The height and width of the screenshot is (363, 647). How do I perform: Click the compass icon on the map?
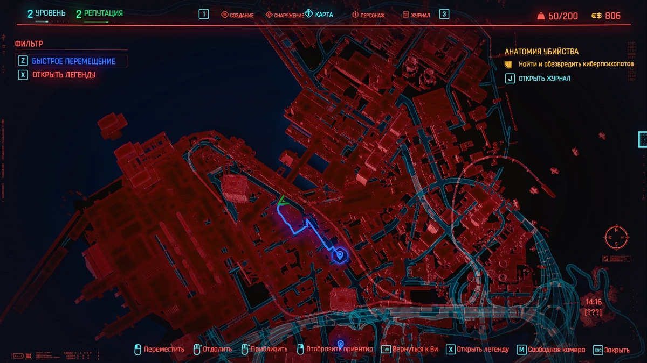click(x=616, y=237)
